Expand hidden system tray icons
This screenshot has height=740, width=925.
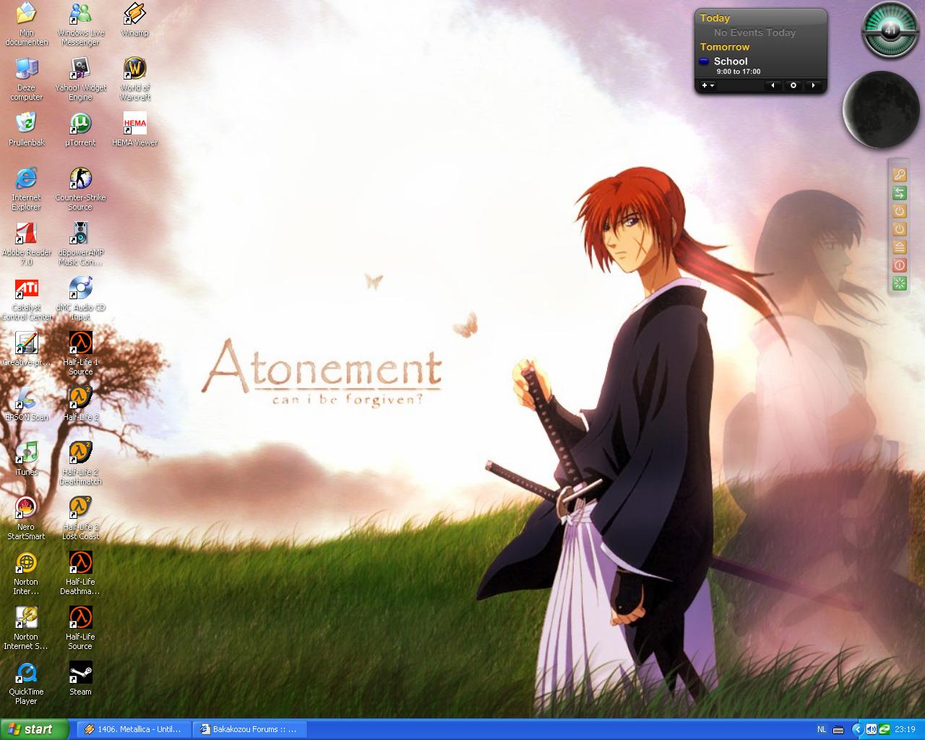coord(858,730)
